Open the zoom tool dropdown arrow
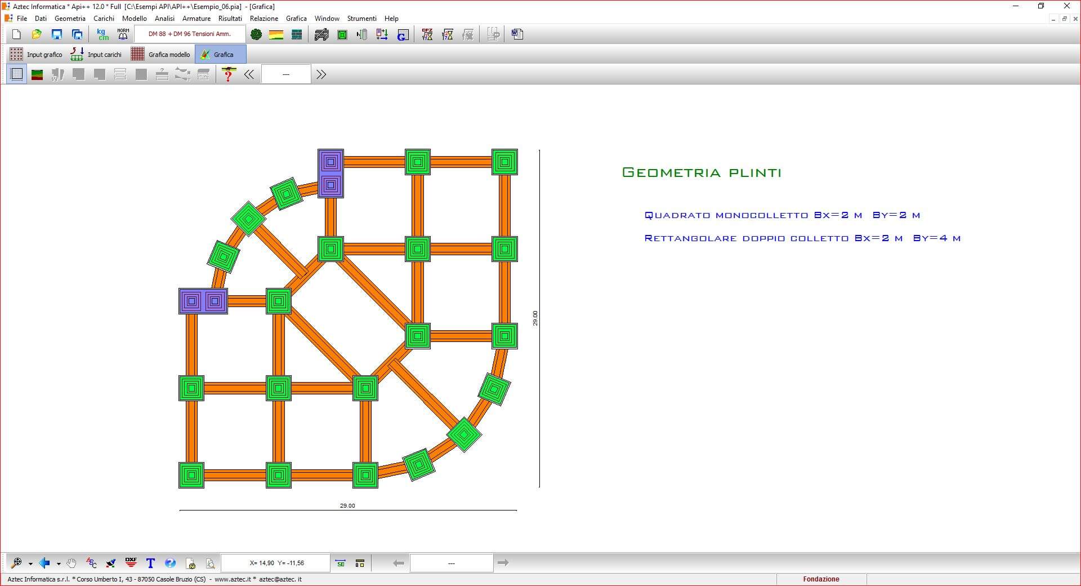 pyautogui.click(x=30, y=563)
